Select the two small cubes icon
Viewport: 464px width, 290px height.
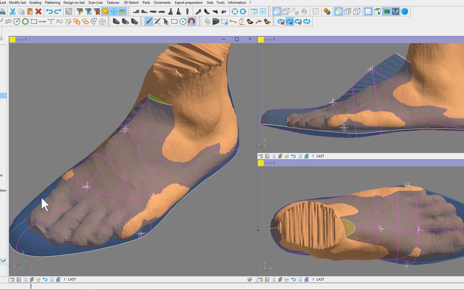point(295,11)
